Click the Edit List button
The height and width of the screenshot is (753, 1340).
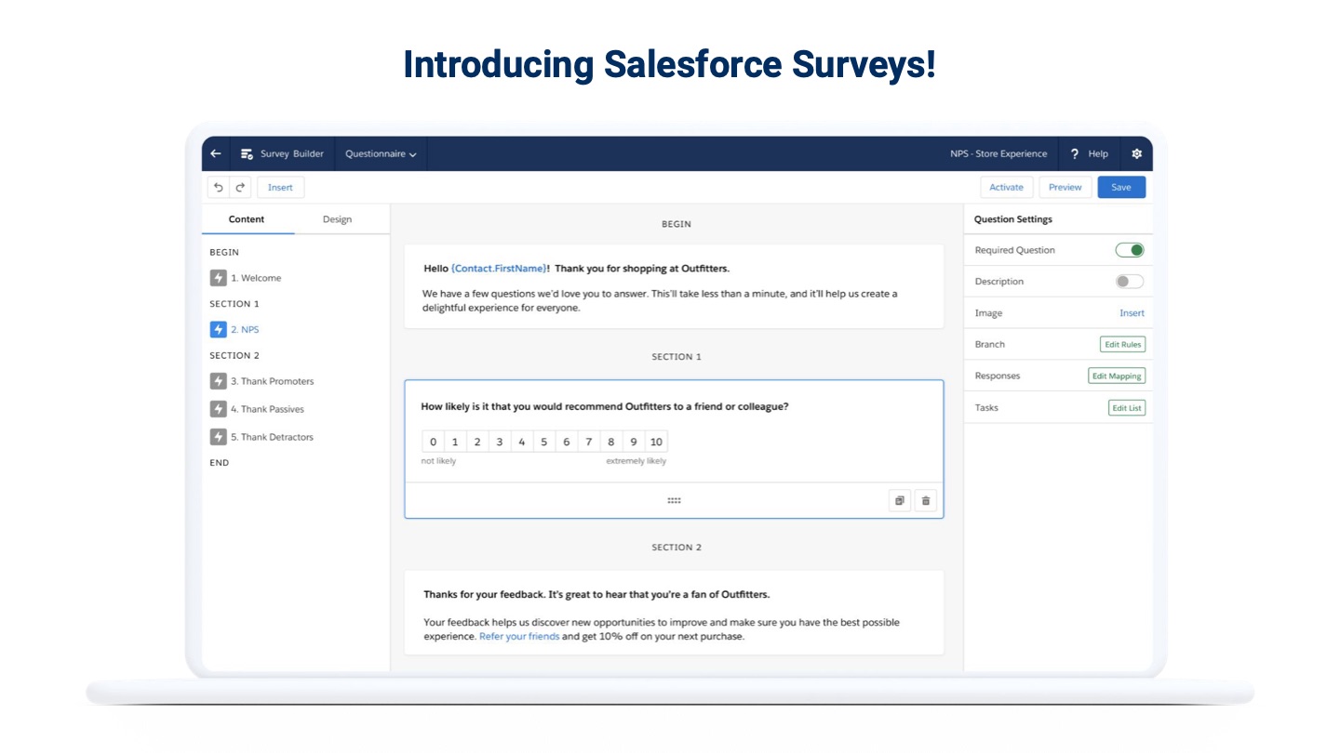(x=1127, y=407)
